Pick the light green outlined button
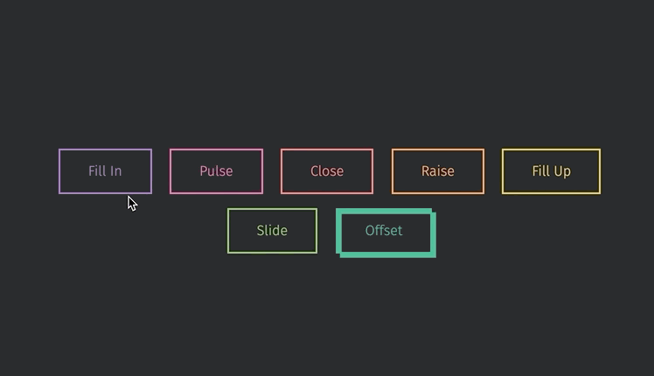Image resolution: width=654 pixels, height=376 pixels. click(x=273, y=231)
